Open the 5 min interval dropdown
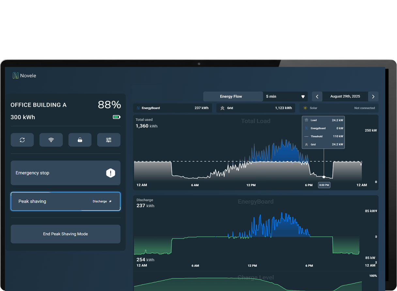This screenshot has height=291, width=397. click(285, 96)
